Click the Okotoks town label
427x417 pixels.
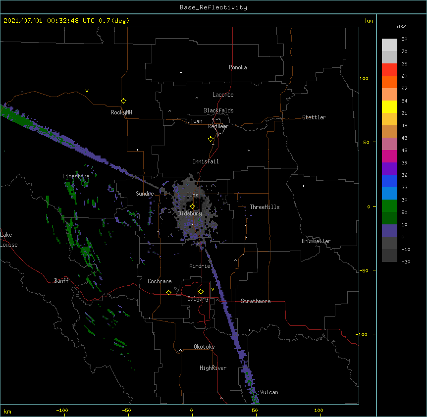[x=204, y=347]
